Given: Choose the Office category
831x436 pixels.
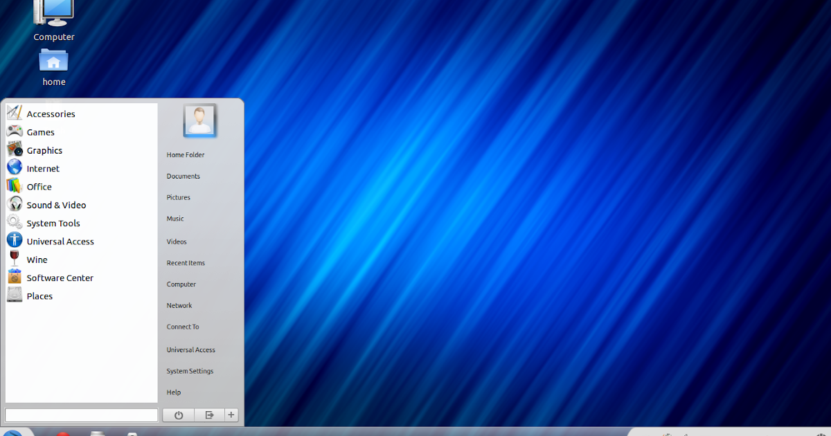Looking at the screenshot, I should tap(39, 187).
